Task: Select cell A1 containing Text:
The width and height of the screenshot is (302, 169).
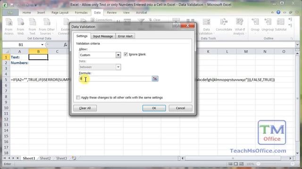Action: [x=19, y=57]
